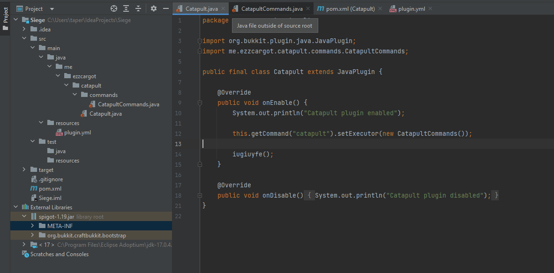This screenshot has height=273, width=554.
Task: Switch to CatapultCommands.java tab
Action: point(272,8)
